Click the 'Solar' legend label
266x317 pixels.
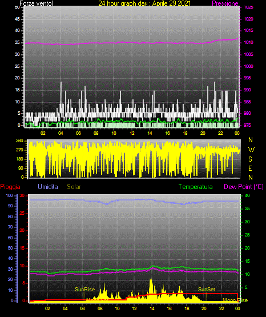pyautogui.click(x=74, y=187)
